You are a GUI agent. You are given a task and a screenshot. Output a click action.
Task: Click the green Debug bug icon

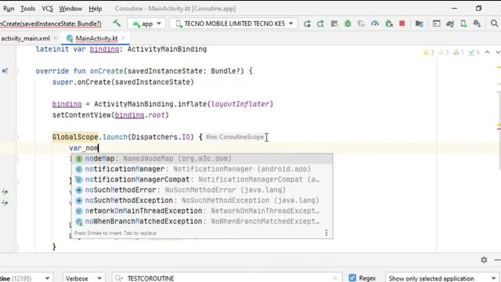click(348, 23)
